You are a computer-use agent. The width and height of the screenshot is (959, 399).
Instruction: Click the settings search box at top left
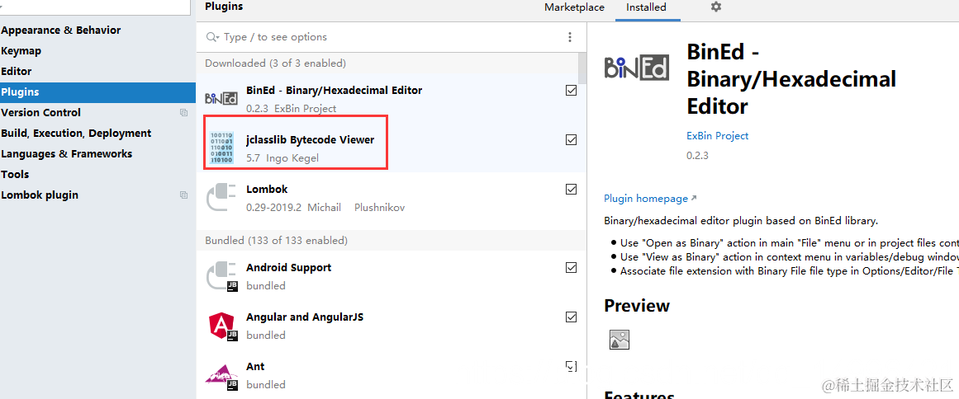coord(96,7)
